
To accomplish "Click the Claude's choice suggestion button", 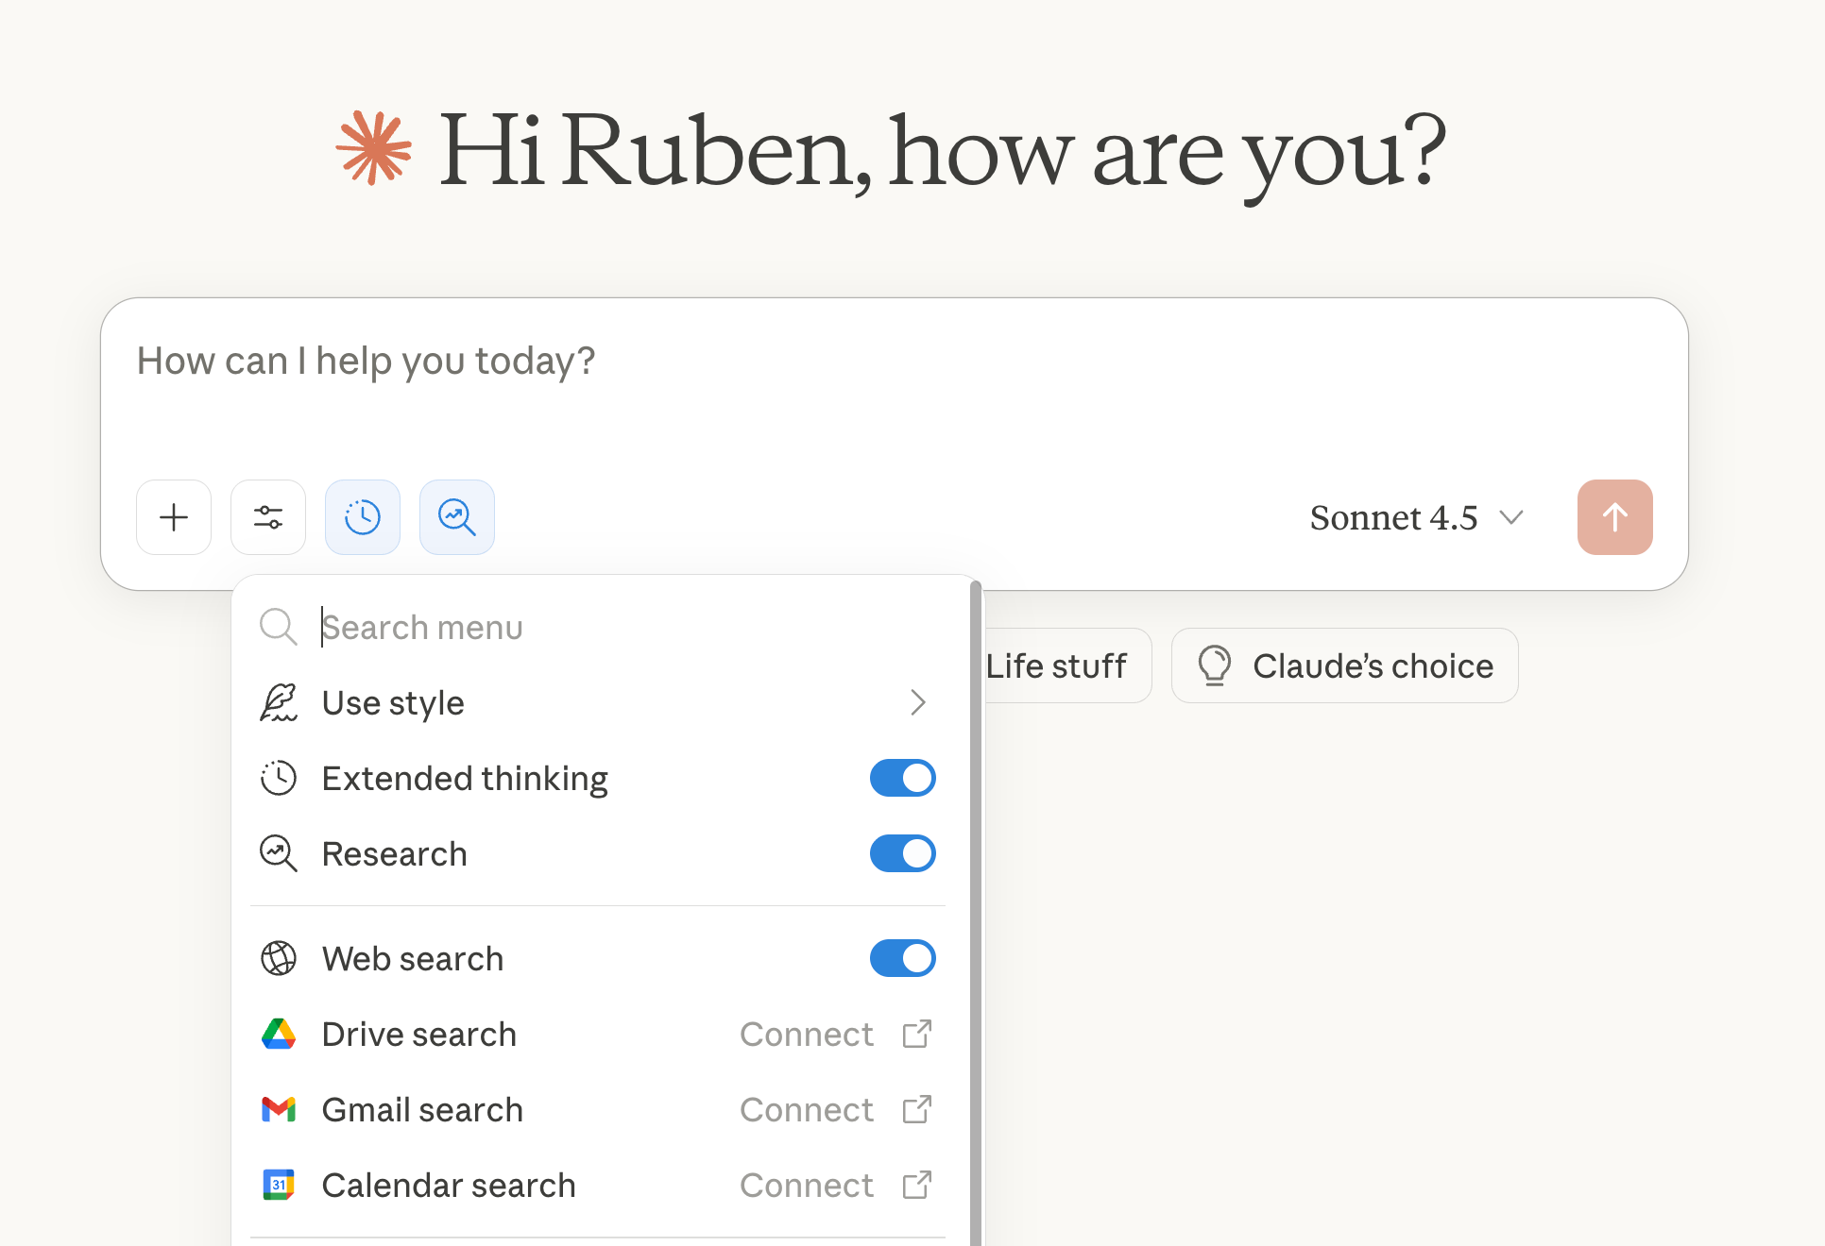I will click(1344, 666).
